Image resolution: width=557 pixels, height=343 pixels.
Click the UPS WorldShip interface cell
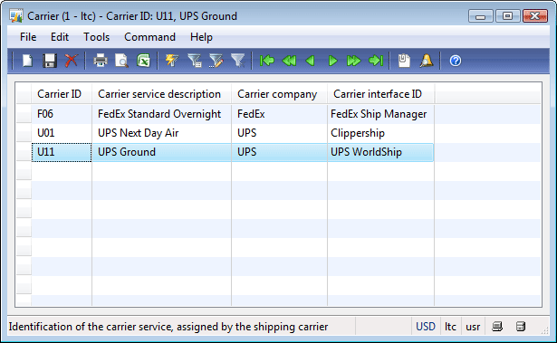380,152
